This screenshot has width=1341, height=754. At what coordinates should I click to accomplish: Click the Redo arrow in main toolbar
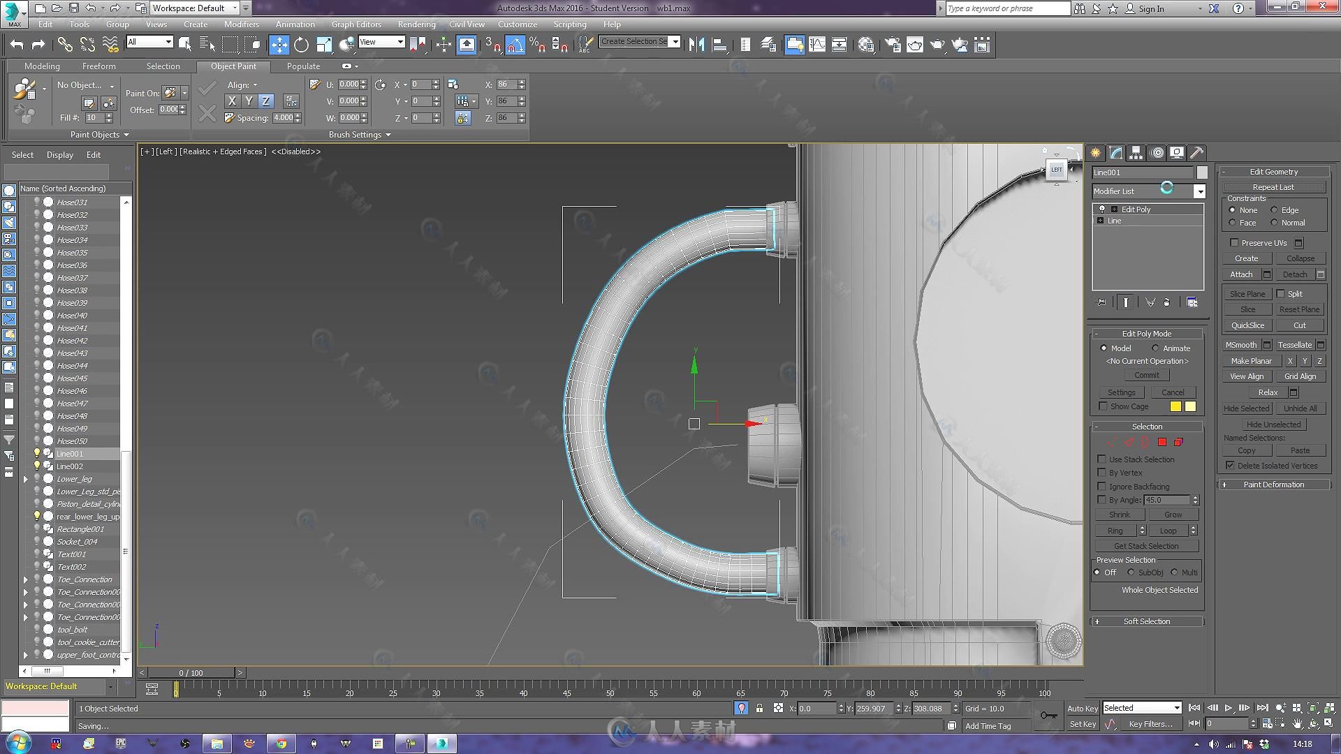click(38, 45)
